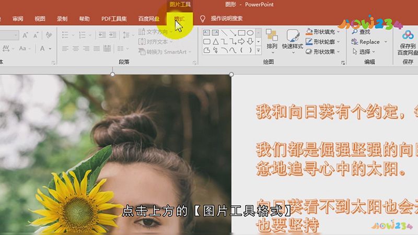Pick the triangle shape
The width and height of the screenshot is (418, 235).
tap(215, 42)
